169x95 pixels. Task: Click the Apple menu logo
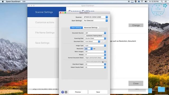point(3,2)
